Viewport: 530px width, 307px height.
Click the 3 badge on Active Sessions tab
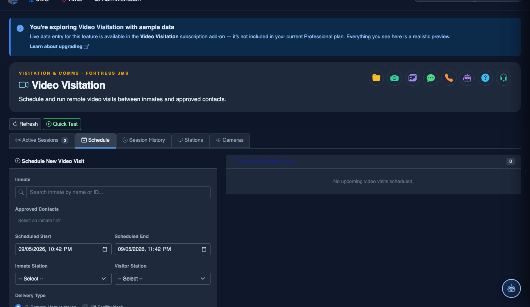tap(65, 140)
